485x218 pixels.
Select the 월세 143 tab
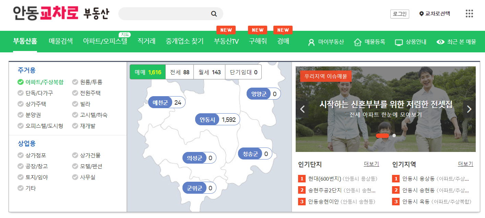pyautogui.click(x=209, y=72)
